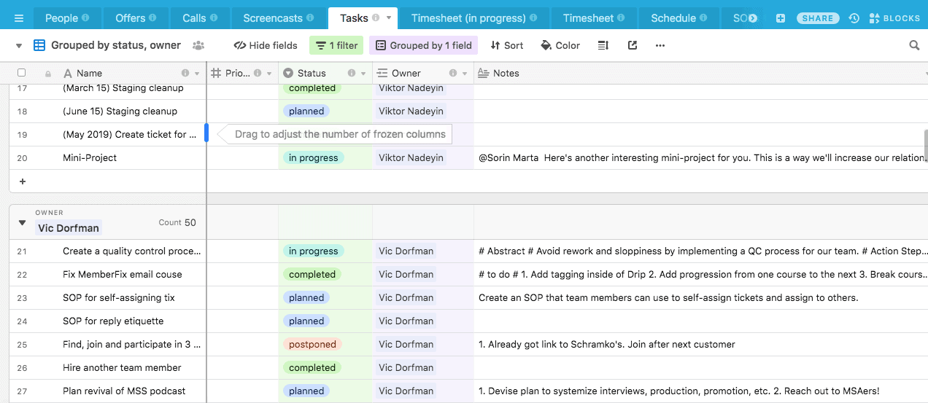The height and width of the screenshot is (403, 928).
Task: Open the Status column dropdown arrow
Action: coord(364,74)
